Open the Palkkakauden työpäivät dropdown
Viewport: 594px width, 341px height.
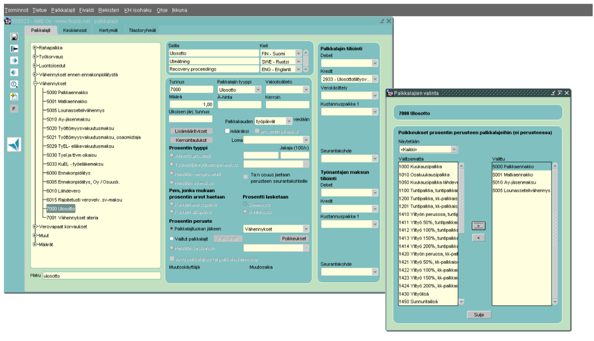pyautogui.click(x=288, y=121)
